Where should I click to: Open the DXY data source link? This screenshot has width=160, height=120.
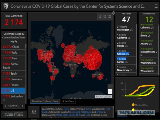(x=88, y=115)
